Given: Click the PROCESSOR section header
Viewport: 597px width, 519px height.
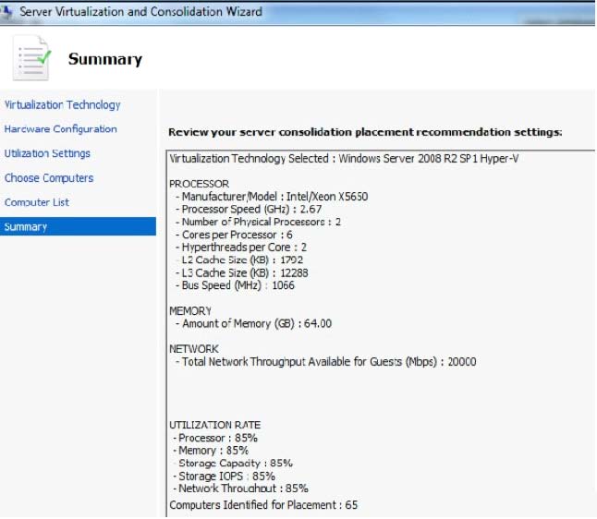Looking at the screenshot, I should [x=199, y=184].
